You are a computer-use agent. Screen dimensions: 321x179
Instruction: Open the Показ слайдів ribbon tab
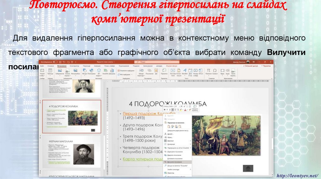[109, 66]
